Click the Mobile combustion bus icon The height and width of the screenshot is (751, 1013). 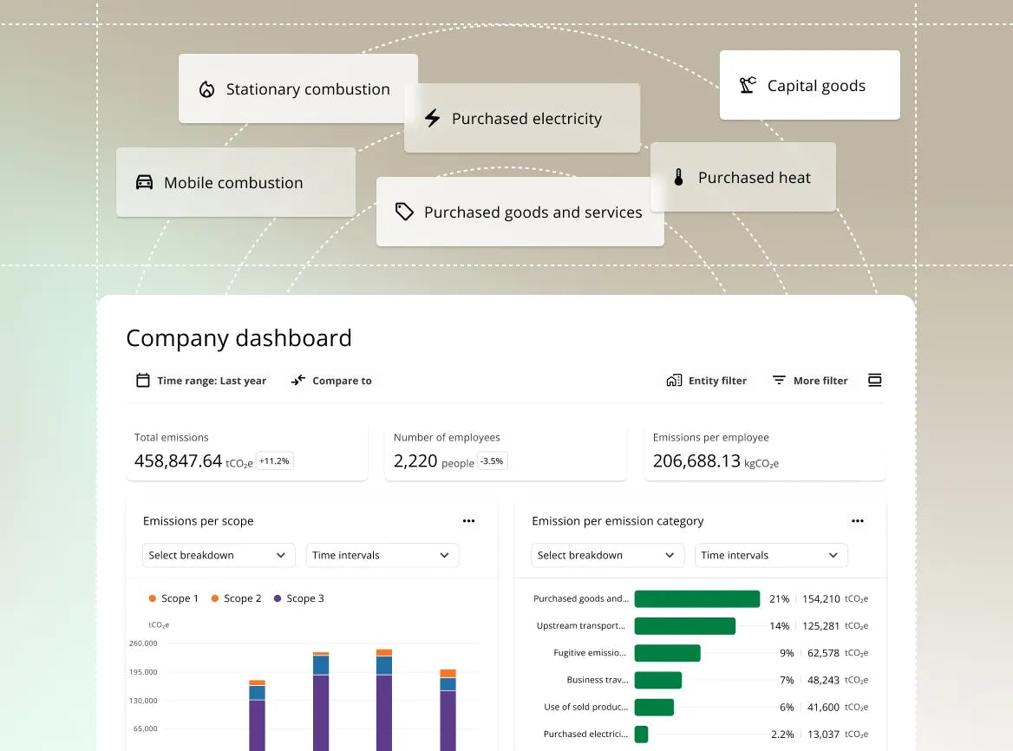coord(144,183)
